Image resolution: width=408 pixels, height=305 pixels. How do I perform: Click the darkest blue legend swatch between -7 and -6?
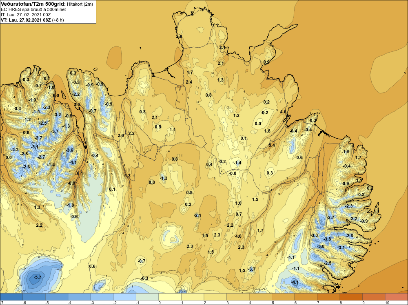(11, 297)
